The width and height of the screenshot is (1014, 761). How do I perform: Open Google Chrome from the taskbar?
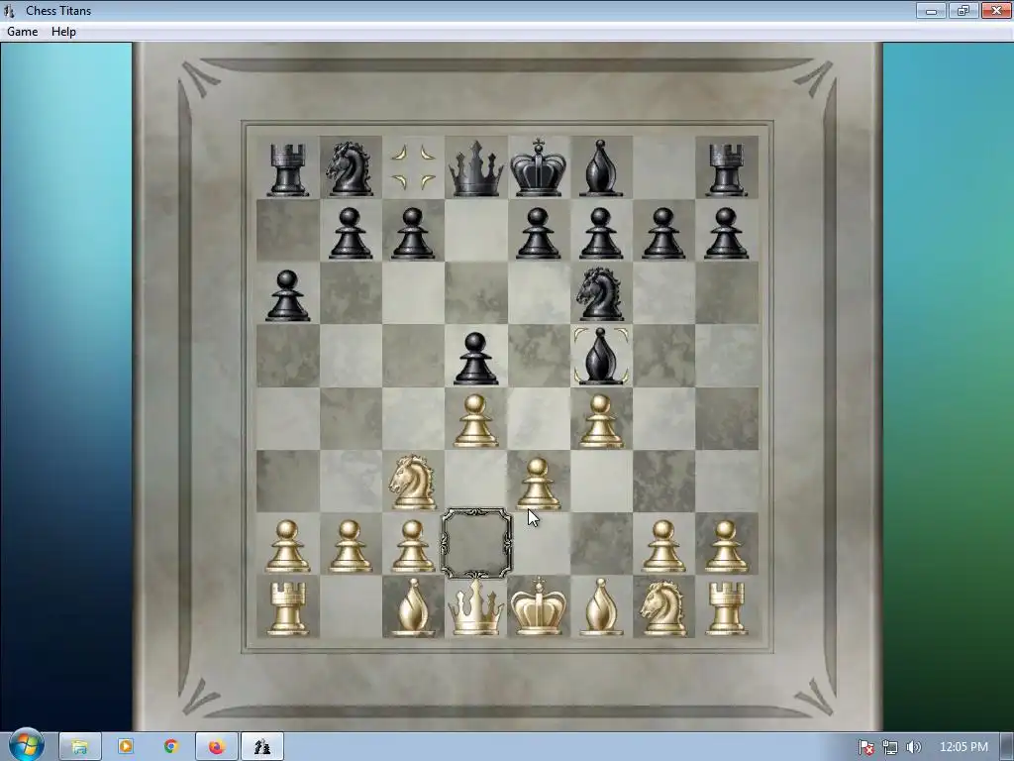tap(170, 747)
